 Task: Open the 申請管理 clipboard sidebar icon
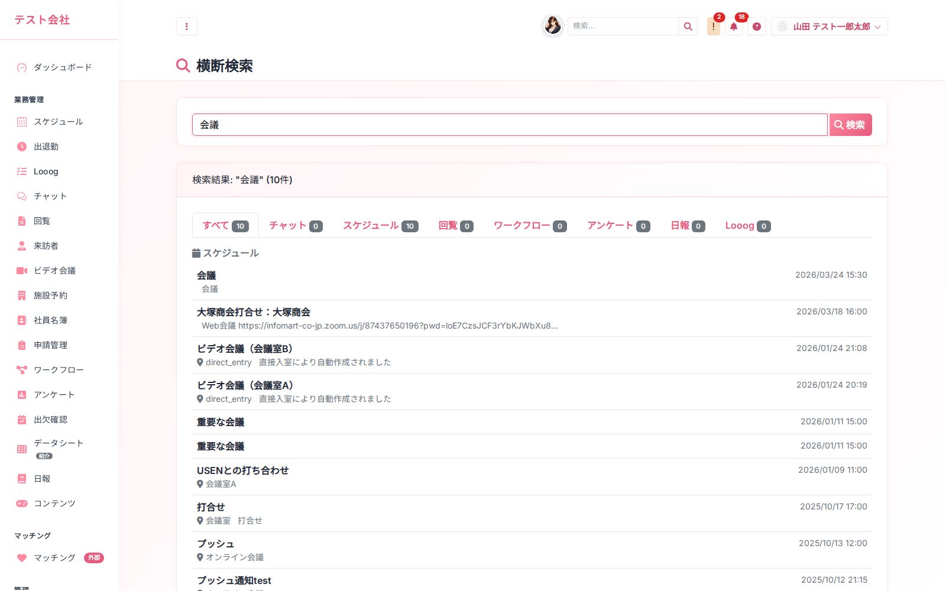pyautogui.click(x=22, y=345)
